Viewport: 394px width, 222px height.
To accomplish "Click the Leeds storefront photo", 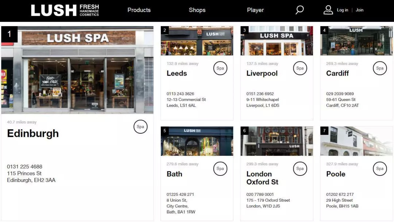I will [197, 41].
